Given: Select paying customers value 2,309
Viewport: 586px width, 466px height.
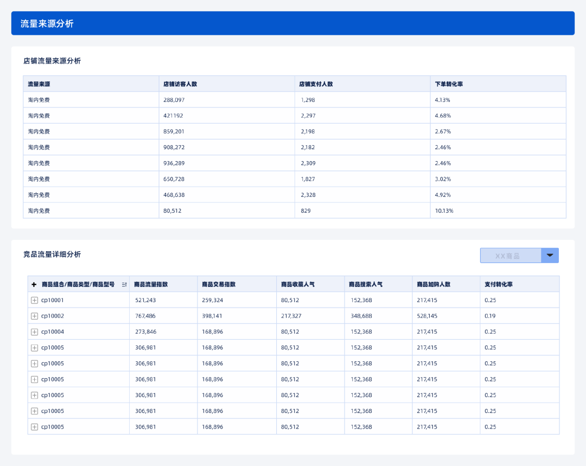Looking at the screenshot, I should [x=308, y=163].
